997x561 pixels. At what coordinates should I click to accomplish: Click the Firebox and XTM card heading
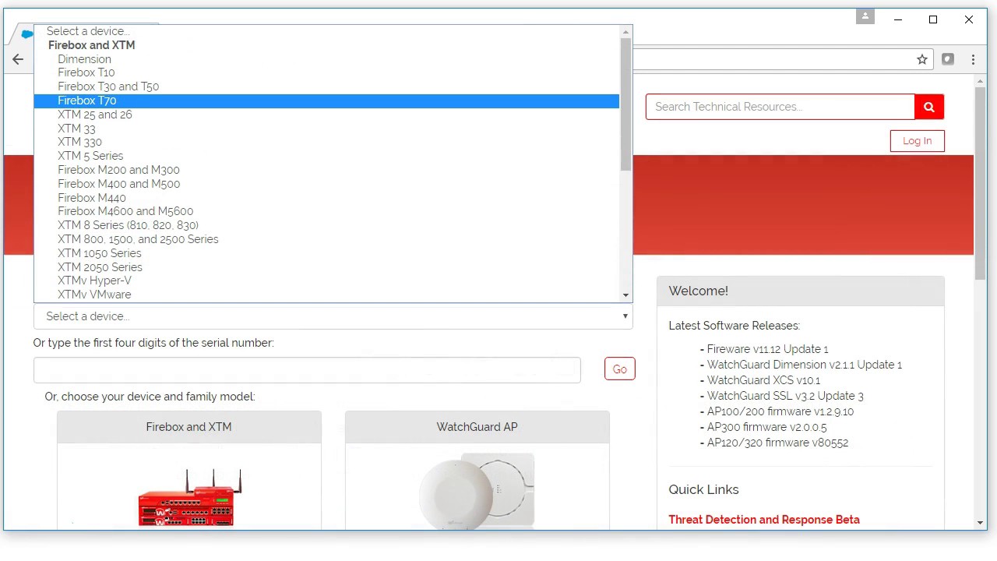[188, 427]
